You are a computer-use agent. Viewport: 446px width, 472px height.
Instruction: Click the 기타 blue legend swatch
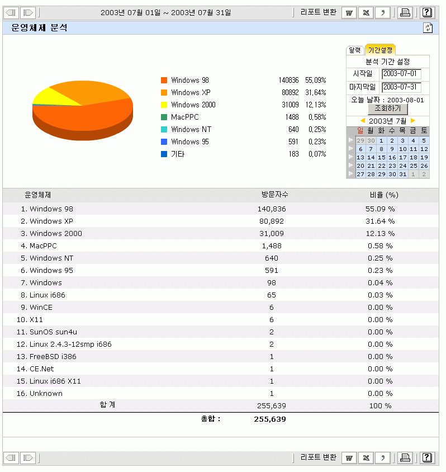point(164,154)
